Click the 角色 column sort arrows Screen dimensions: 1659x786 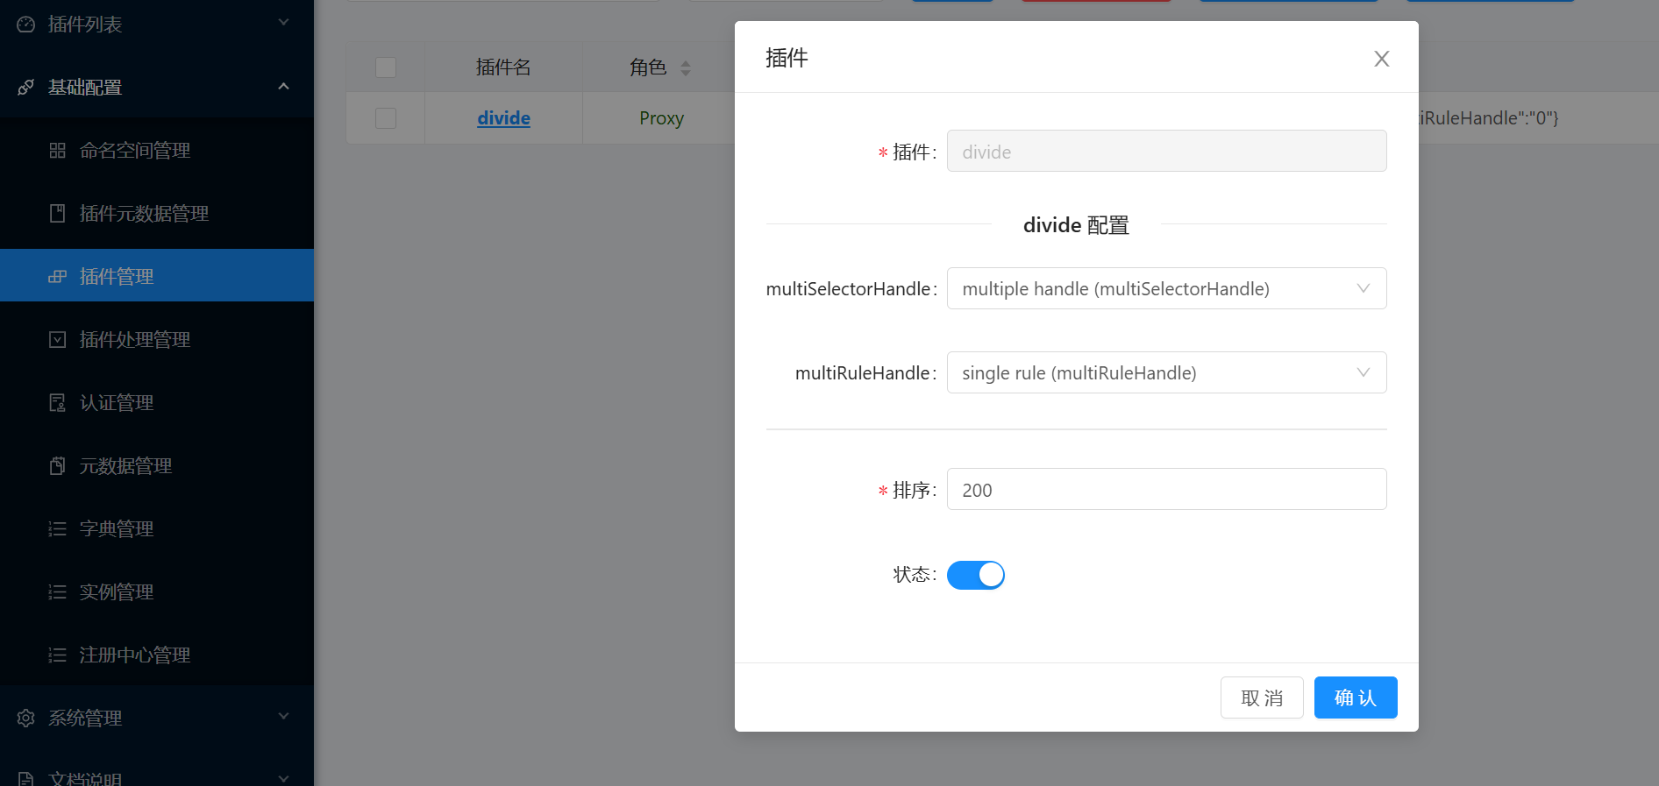(x=686, y=67)
